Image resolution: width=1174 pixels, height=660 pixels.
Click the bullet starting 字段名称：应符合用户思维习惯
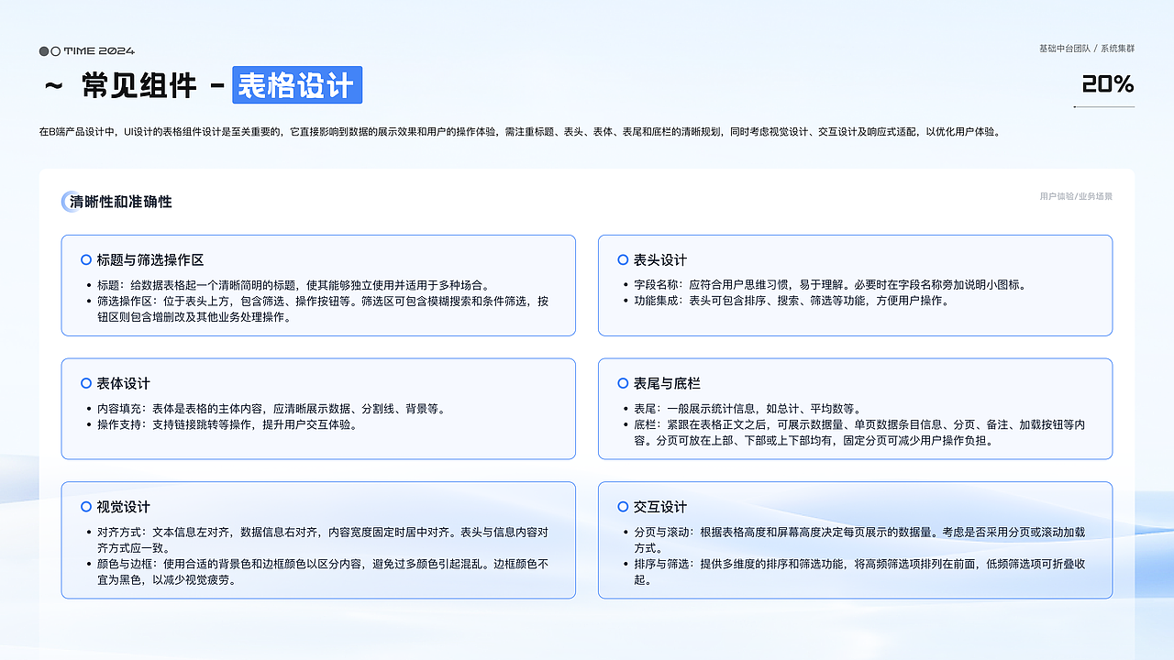[x=824, y=285]
